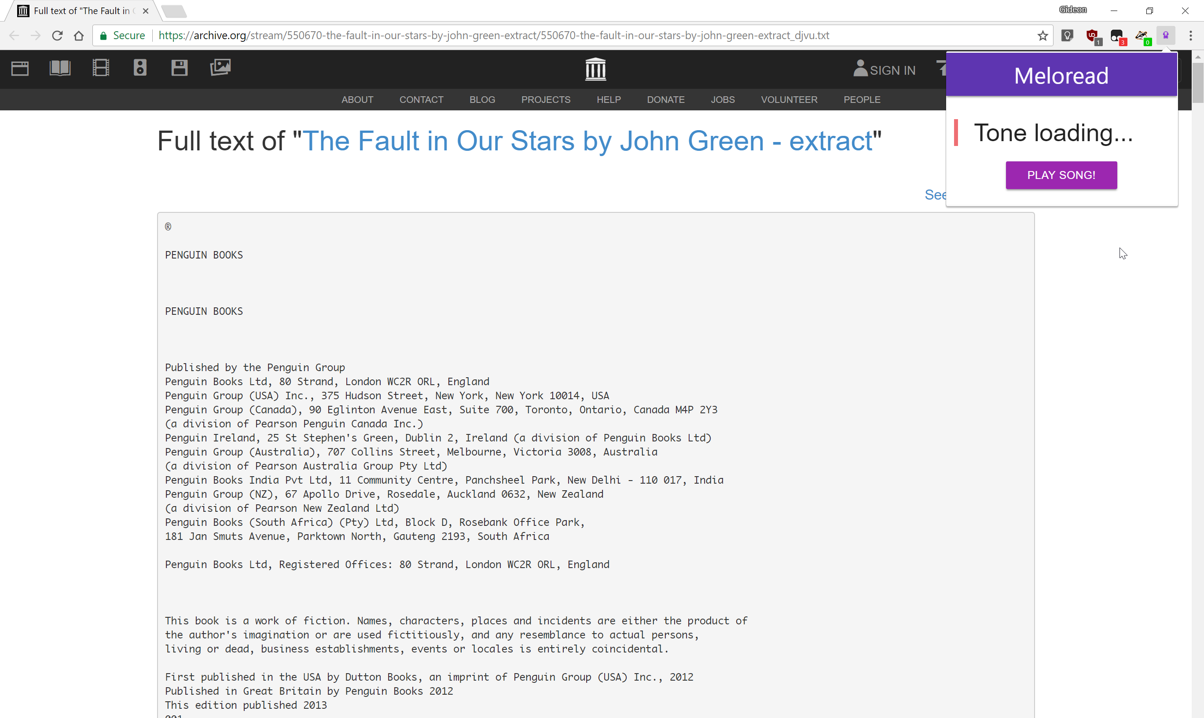Go to browser home page
Image resolution: width=1204 pixels, height=718 pixels.
(x=79, y=36)
